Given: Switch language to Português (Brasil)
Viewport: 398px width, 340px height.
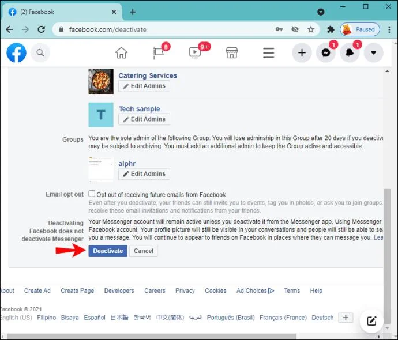Looking at the screenshot, I should pos(231,318).
